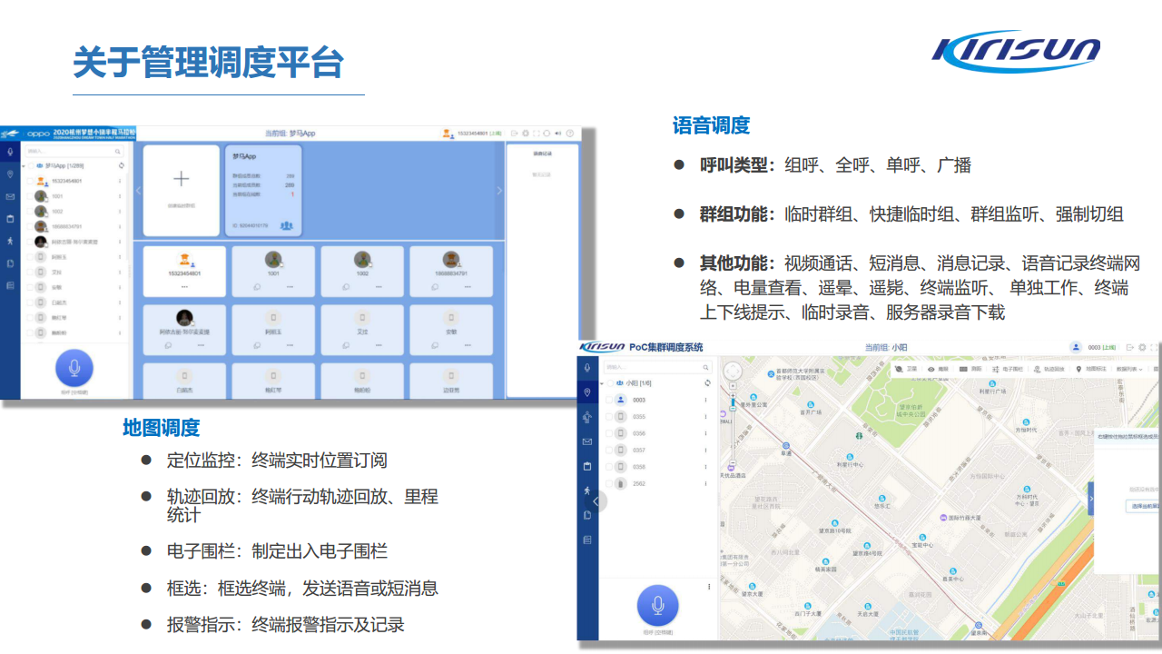This screenshot has height=654, width=1162.
Task: Open help question-mark icon in 梦马App header
Action: tap(570, 134)
